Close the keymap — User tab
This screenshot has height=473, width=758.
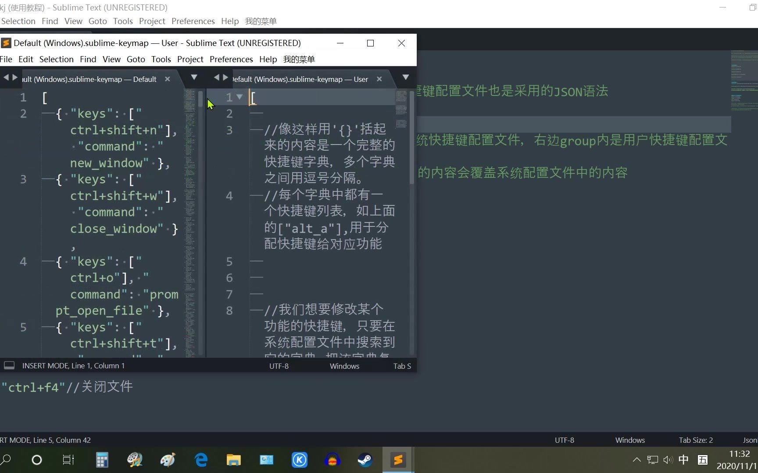379,79
